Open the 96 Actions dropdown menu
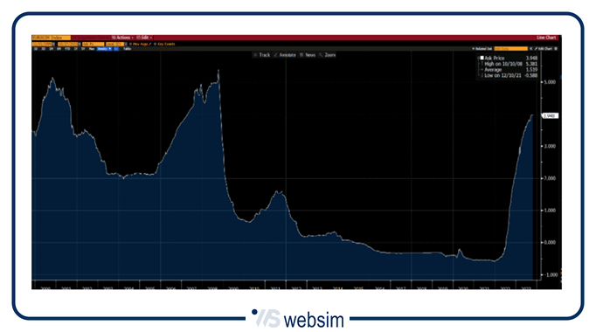 [122, 38]
